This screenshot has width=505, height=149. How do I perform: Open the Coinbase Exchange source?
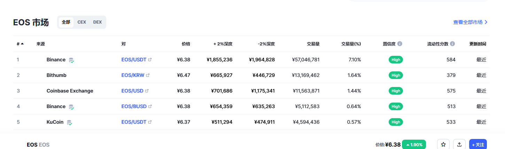[x=70, y=91]
